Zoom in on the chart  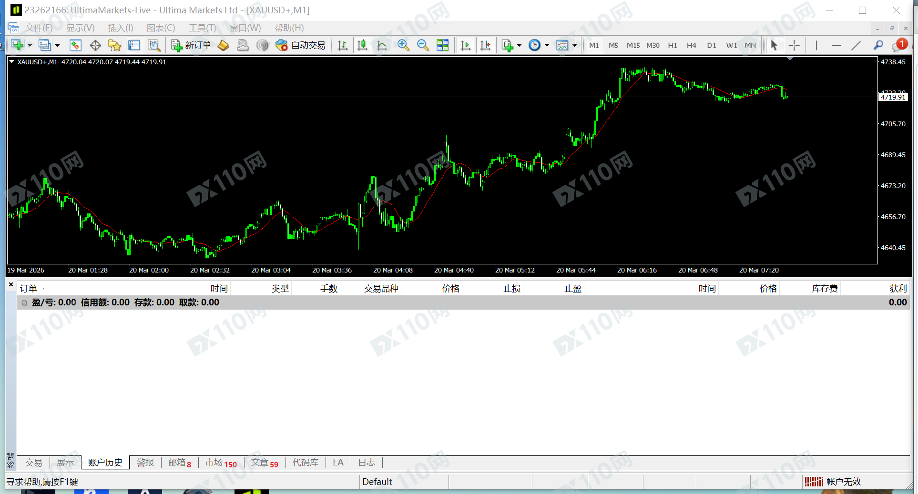(x=403, y=45)
